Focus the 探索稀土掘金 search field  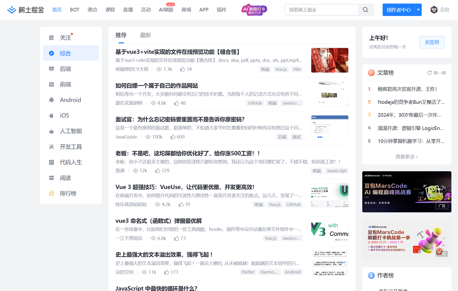coord(321,10)
